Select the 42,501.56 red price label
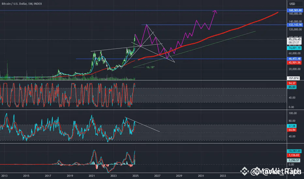 (294, 62)
